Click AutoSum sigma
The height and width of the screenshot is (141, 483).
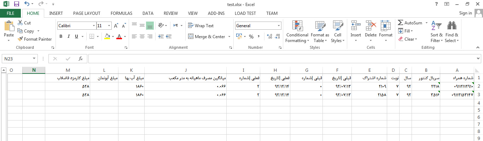tap(410, 23)
